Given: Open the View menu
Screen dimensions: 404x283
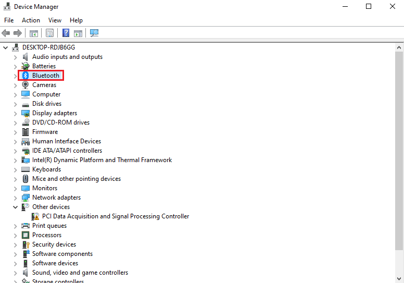Looking at the screenshot, I should tap(55, 20).
